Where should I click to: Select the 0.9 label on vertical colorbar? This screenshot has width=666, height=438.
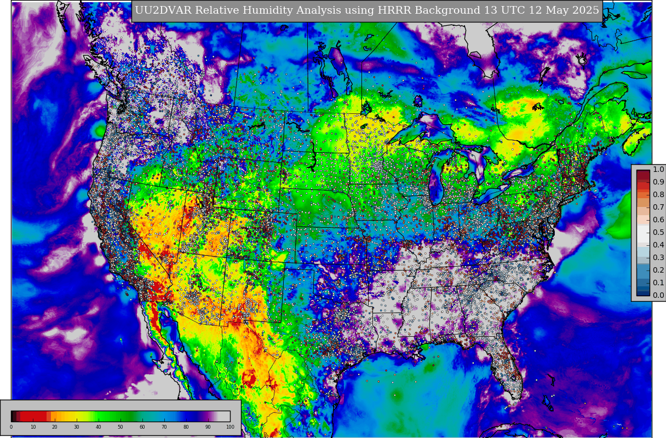click(658, 182)
